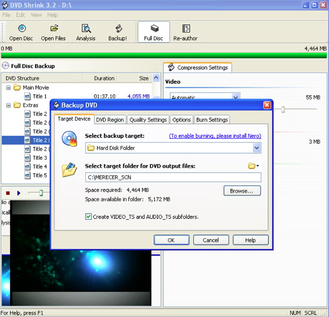Click the open folder icon in dialog
329x317 pixels.
click(x=70, y=170)
